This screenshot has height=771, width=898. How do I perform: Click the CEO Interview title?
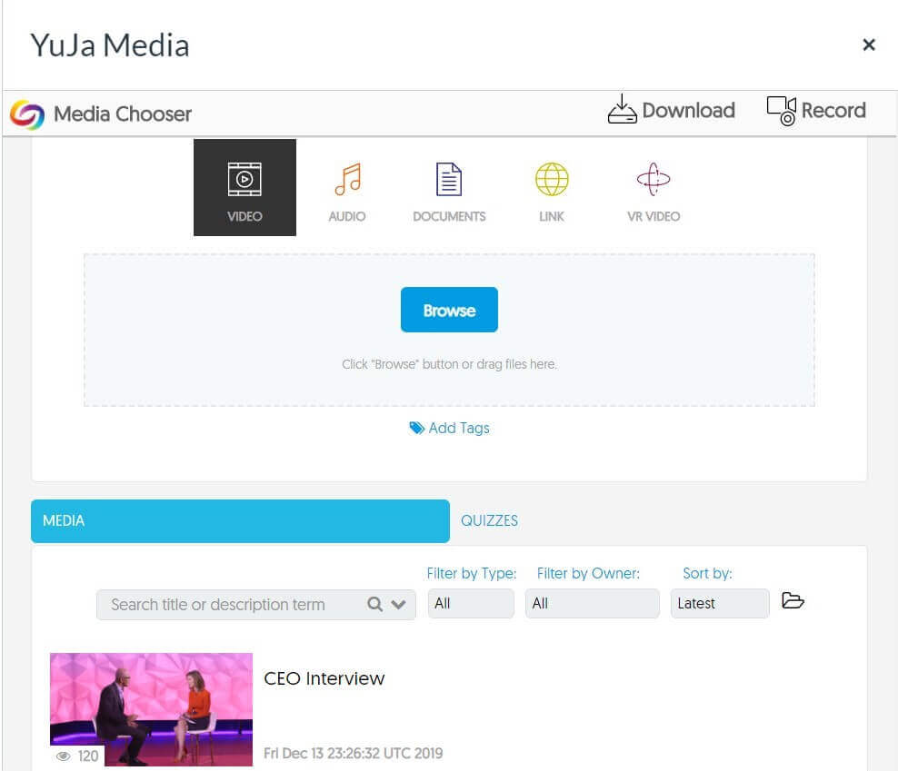coord(324,679)
